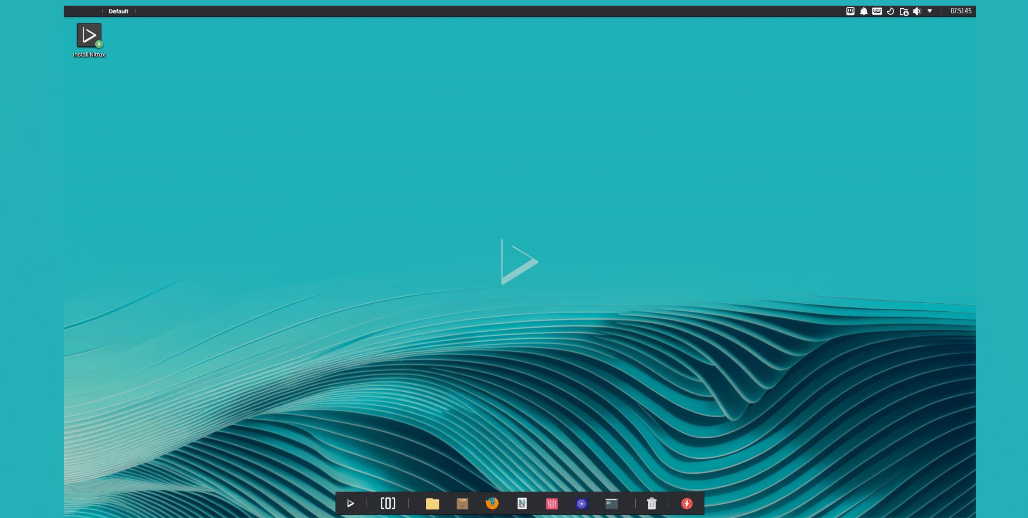This screenshot has height=518, width=1028.
Task: Expand hidden tray icons with the arrow
Action: click(x=930, y=11)
